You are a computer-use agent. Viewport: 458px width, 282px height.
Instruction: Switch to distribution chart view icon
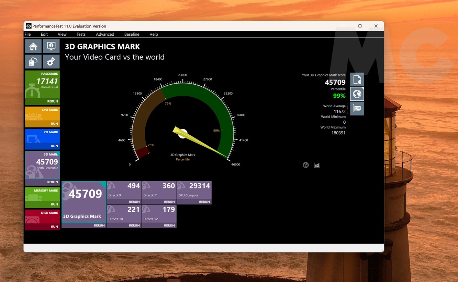(x=317, y=165)
